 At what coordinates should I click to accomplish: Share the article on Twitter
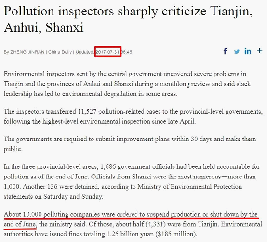pyautogui.click(x=237, y=51)
